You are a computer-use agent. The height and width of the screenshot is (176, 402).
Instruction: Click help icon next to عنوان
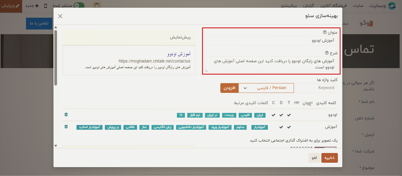point(325,32)
